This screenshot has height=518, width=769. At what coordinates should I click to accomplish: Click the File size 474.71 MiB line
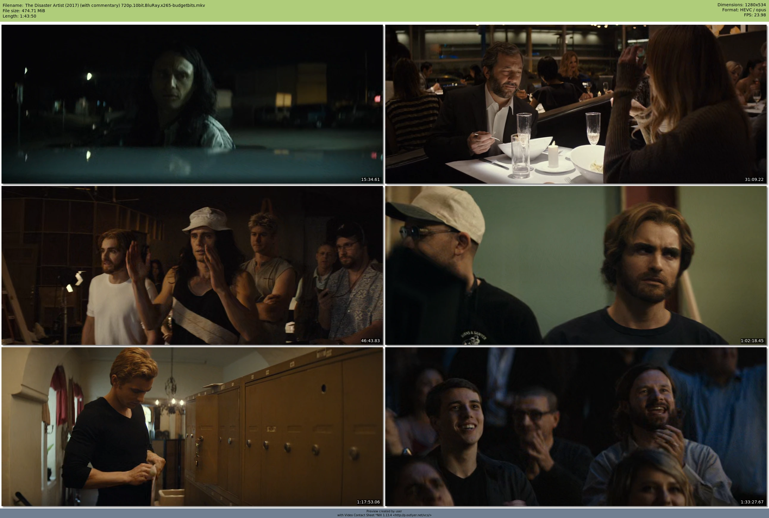coord(24,11)
